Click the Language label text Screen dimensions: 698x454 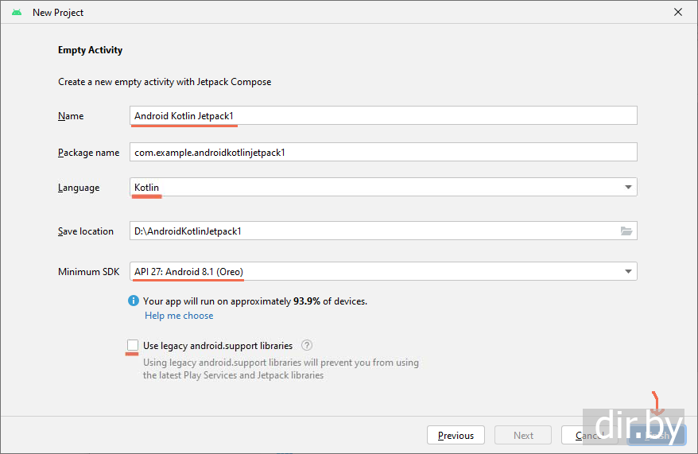(79, 188)
